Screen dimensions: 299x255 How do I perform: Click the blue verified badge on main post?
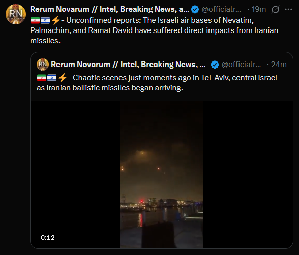point(195,9)
